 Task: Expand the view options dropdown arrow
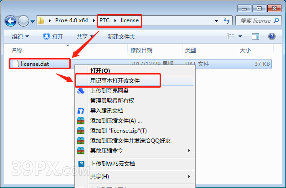point(240,36)
